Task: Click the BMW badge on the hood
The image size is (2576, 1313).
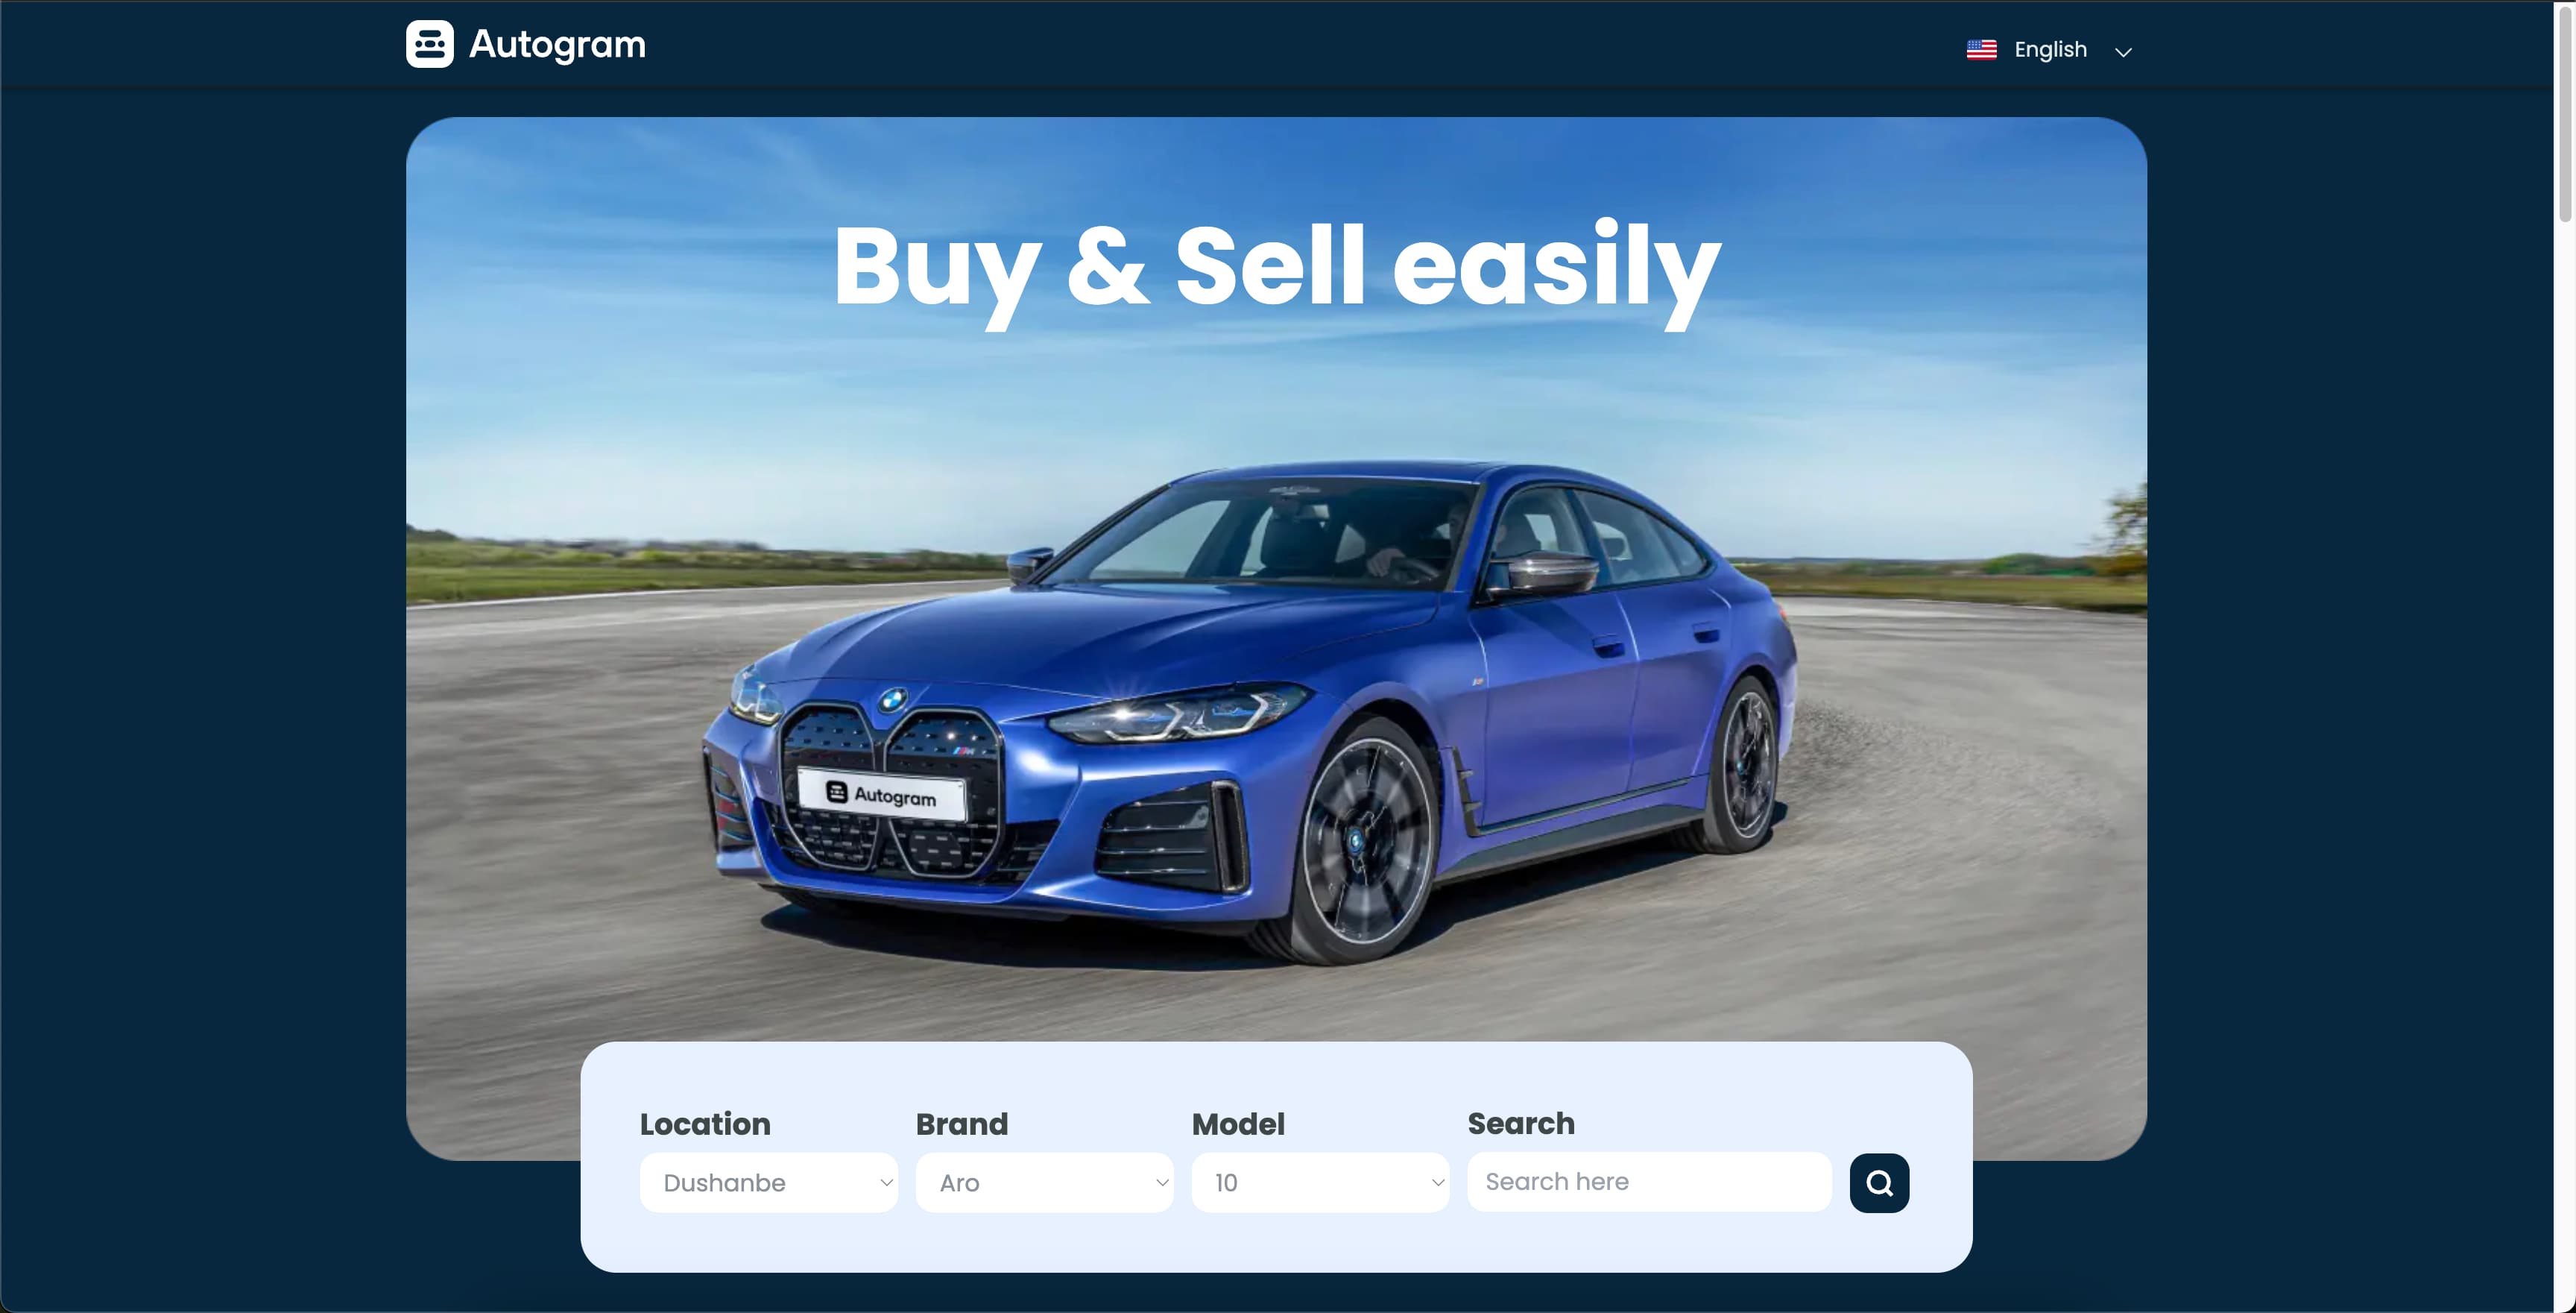Action: [x=893, y=700]
